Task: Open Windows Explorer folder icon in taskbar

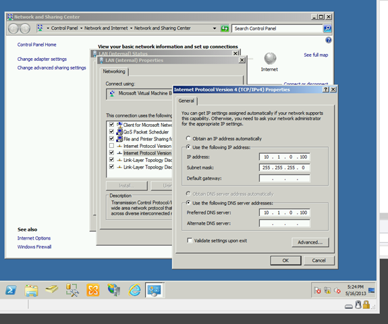Action: tap(32, 290)
